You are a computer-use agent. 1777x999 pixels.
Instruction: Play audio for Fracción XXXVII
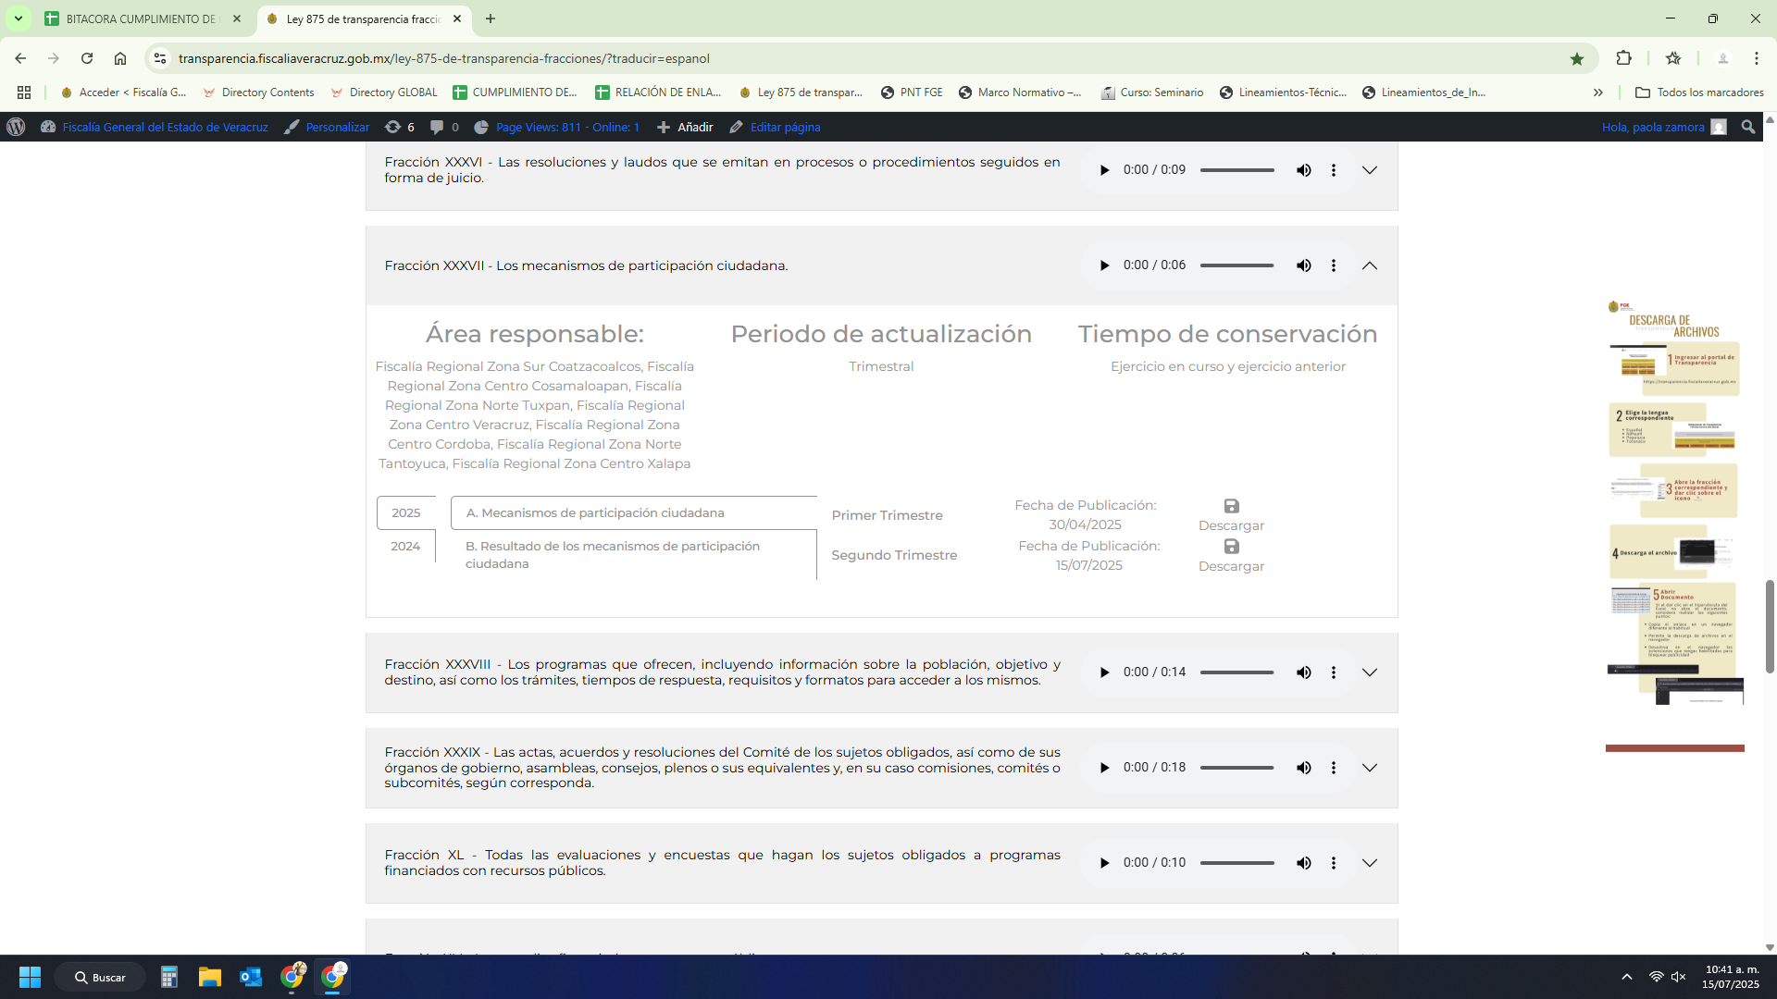1104,265
